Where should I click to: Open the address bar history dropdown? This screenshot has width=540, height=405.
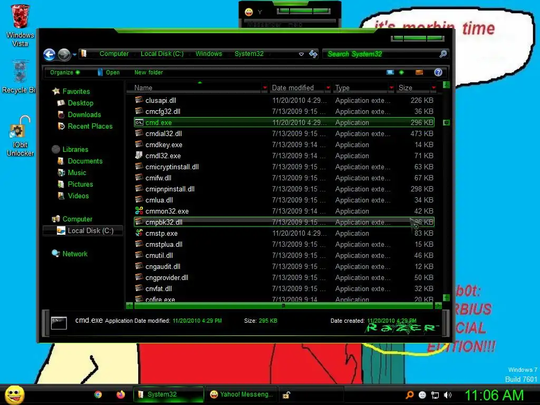tap(301, 54)
